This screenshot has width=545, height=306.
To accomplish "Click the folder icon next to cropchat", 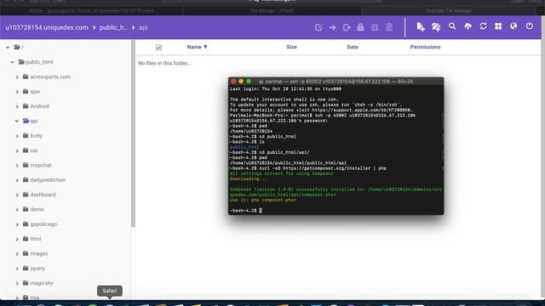I will tap(26, 165).
